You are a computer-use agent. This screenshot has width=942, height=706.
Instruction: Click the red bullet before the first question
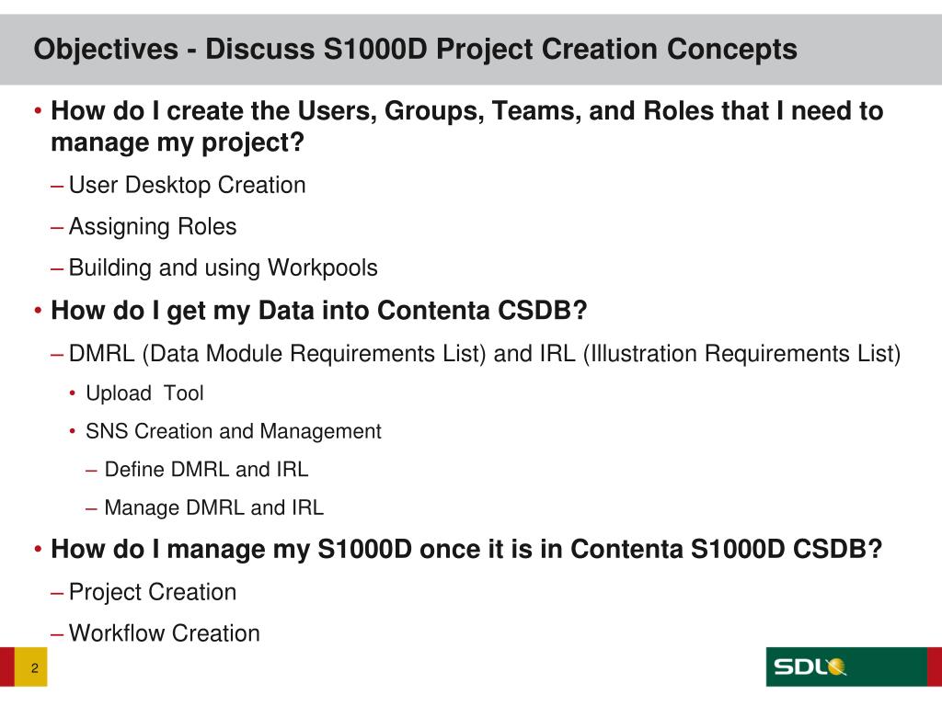(38, 112)
